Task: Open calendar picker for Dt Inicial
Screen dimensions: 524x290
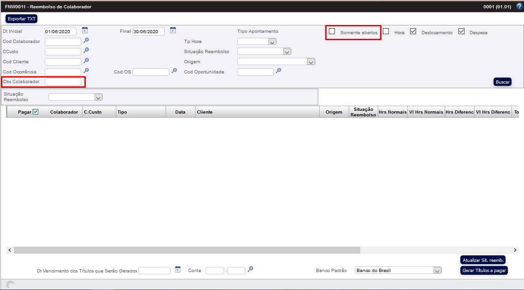Action: tap(84, 30)
